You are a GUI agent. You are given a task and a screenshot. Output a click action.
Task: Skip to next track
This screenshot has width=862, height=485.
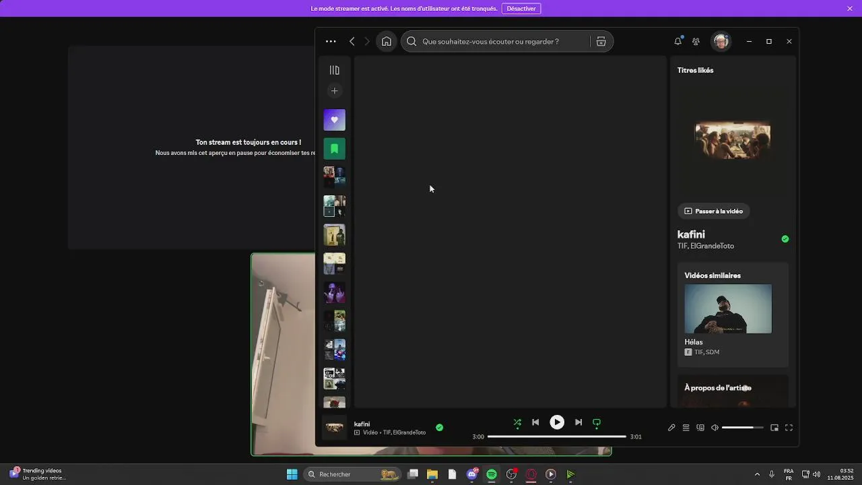(578, 422)
